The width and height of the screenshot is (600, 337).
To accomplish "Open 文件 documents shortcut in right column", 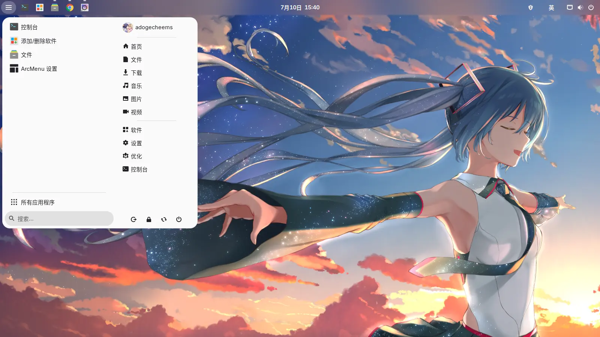I will point(156,60).
